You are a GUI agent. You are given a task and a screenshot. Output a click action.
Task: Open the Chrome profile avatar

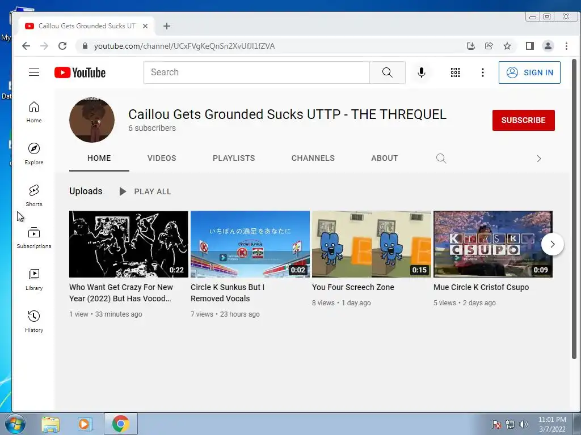pyautogui.click(x=548, y=46)
